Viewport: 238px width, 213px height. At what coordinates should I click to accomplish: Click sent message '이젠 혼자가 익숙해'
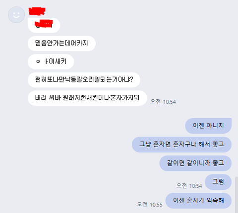(198, 201)
